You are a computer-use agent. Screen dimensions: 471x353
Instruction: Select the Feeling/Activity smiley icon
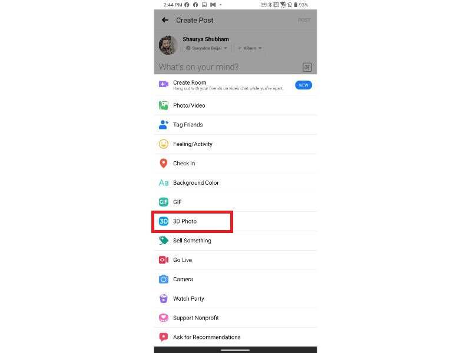[x=164, y=144]
